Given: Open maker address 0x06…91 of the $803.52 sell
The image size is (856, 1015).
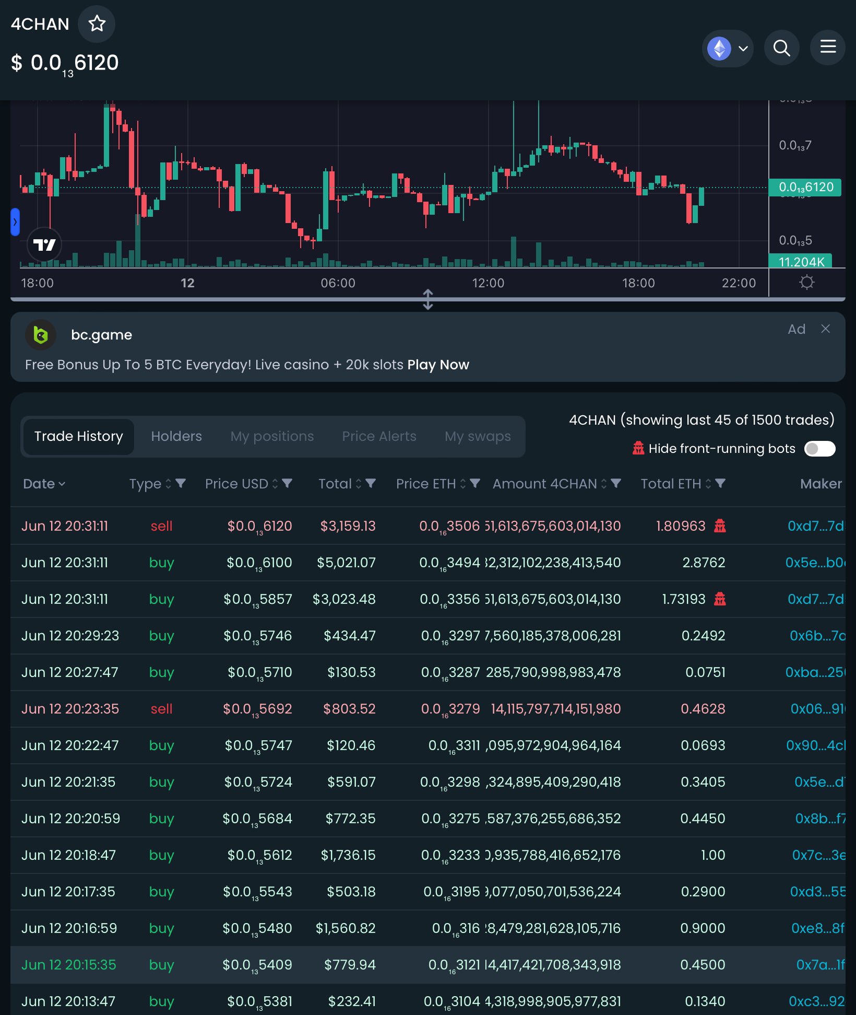Looking at the screenshot, I should [818, 709].
